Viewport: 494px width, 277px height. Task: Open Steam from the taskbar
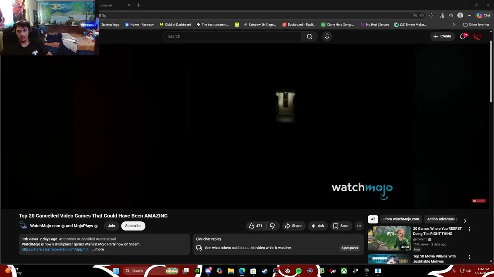(x=264, y=271)
